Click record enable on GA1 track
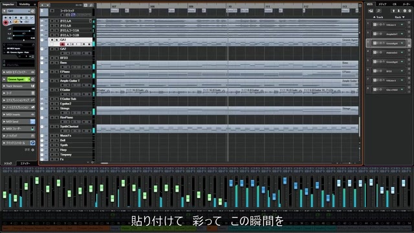The height and width of the screenshot is (233, 414). coord(62,44)
